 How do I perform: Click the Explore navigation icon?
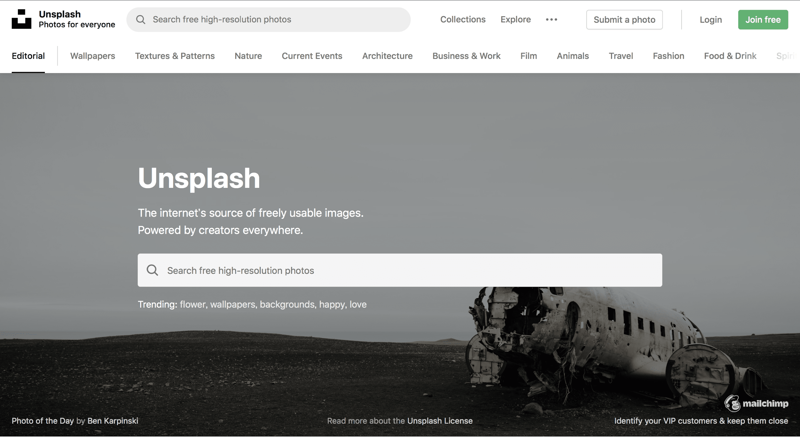tap(516, 19)
